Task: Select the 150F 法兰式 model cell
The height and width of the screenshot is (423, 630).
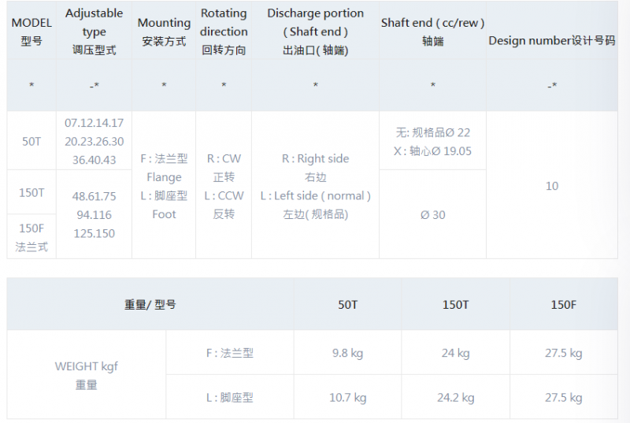Action: click(31, 237)
